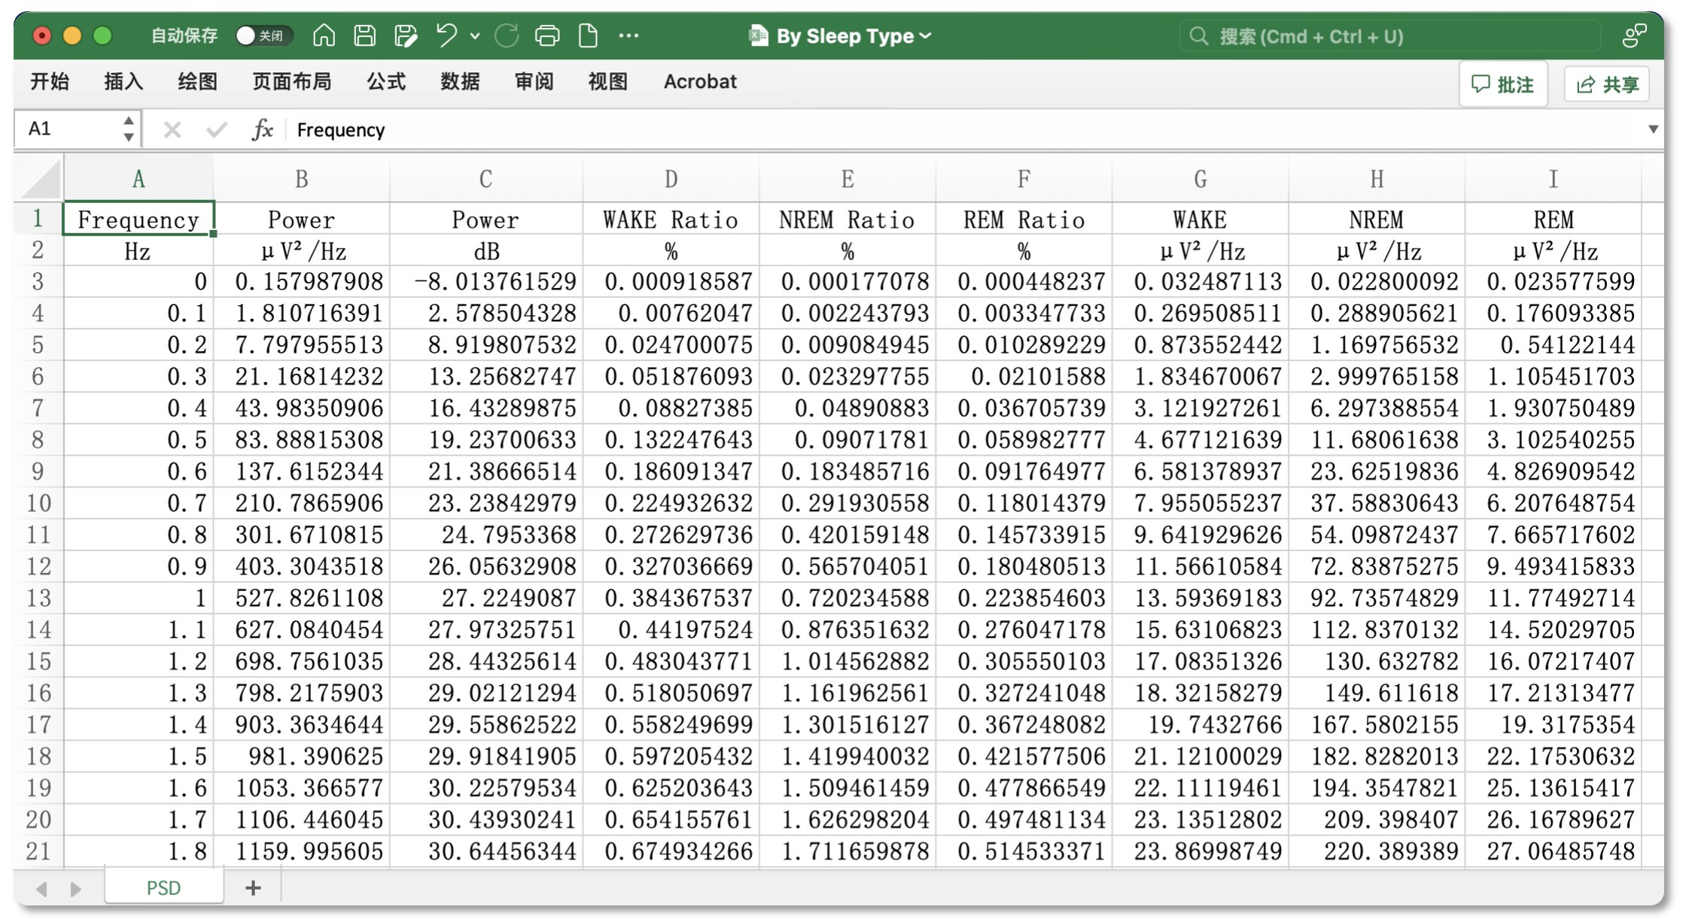The height and width of the screenshot is (922, 1683).
Task: Click the New document page icon
Action: click(x=588, y=35)
